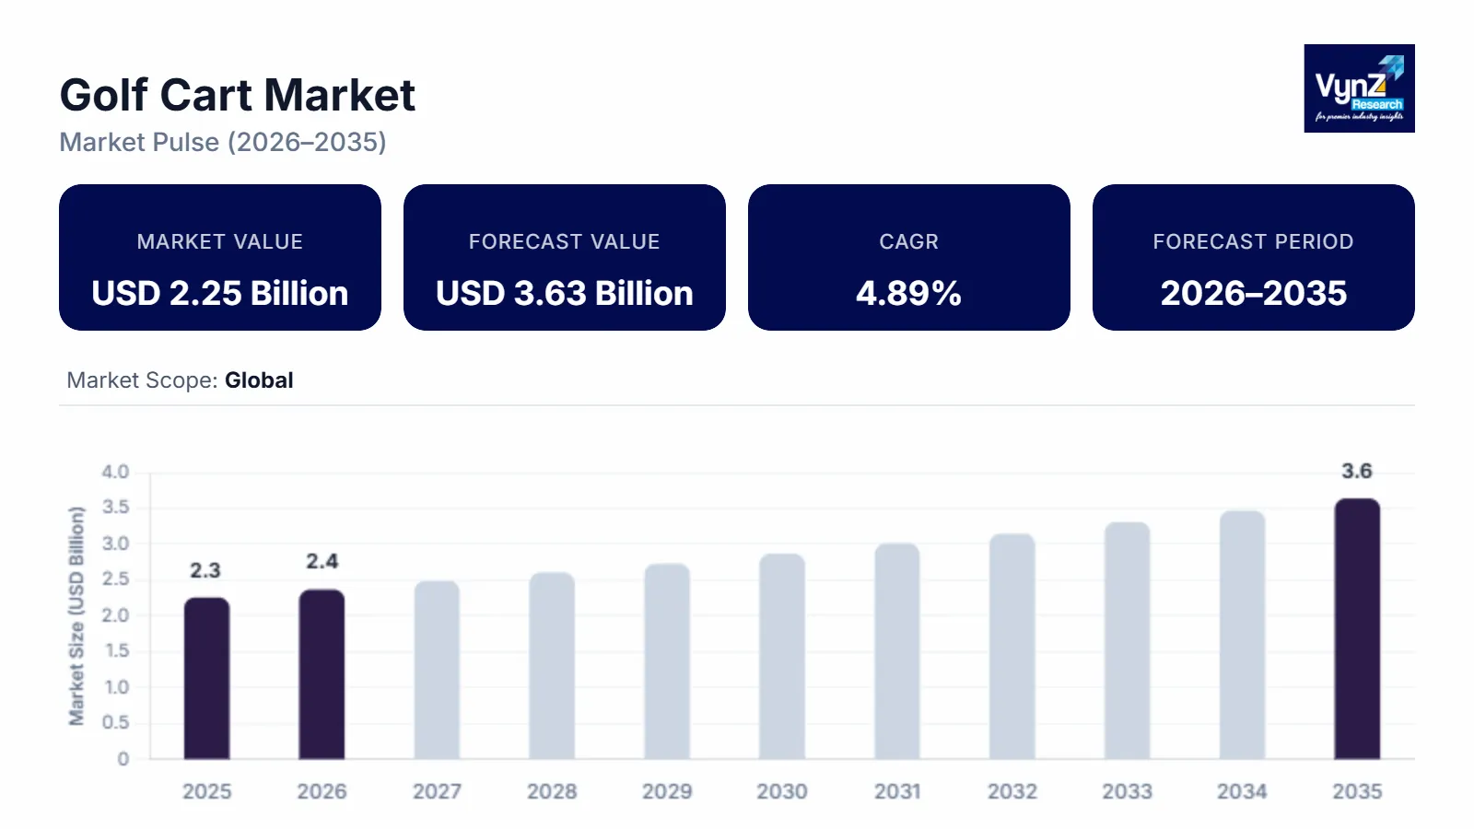The height and width of the screenshot is (829, 1474).
Task: Click the 2031 market size bar
Action: point(897,651)
